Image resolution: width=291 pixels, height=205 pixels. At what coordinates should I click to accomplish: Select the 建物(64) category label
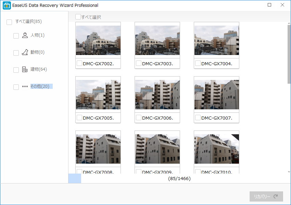39,69
